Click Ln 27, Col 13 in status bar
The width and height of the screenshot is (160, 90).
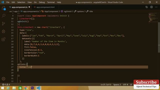(x=106, y=84)
